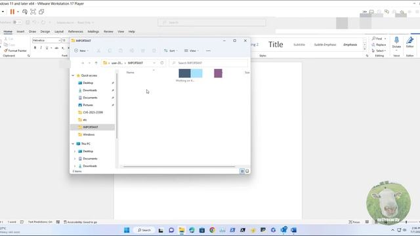Apply the Subtle Emphasis style
Viewport: 420px width, 236px height.
[325, 45]
